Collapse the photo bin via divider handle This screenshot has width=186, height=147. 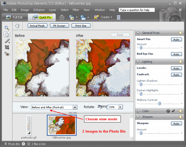(73, 113)
